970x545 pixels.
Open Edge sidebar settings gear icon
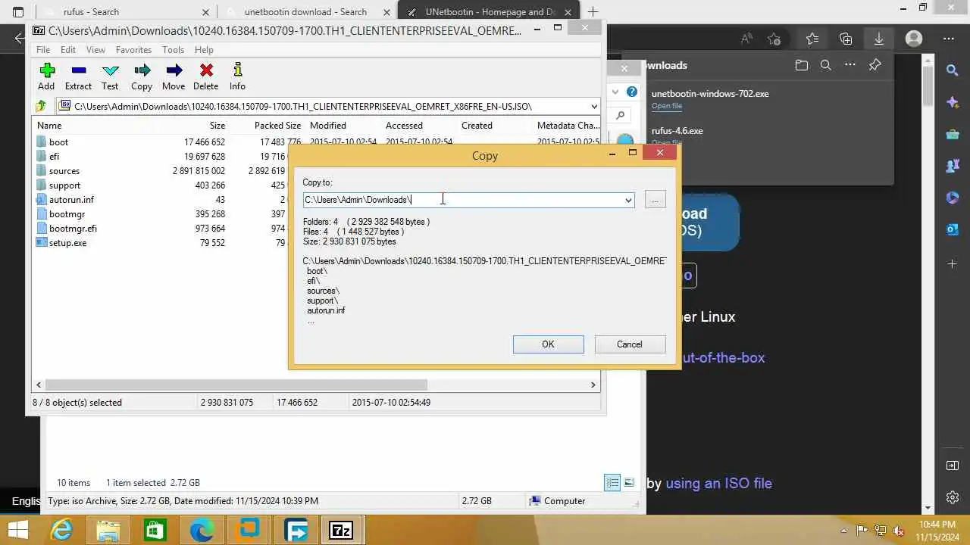click(x=953, y=497)
